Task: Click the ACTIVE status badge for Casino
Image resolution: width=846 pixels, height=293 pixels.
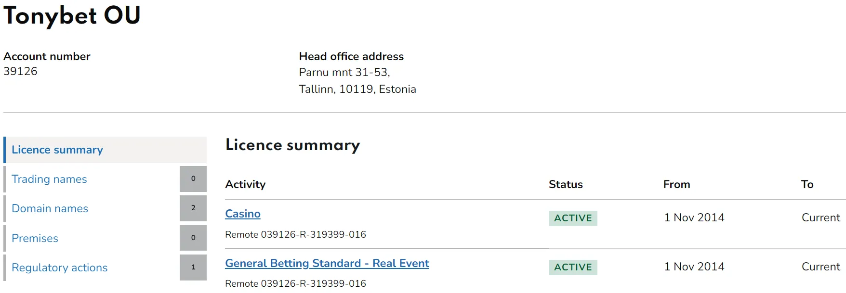Action: click(573, 218)
